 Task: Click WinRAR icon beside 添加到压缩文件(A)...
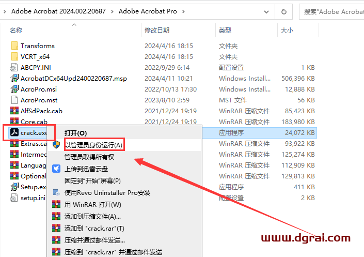click(x=56, y=216)
